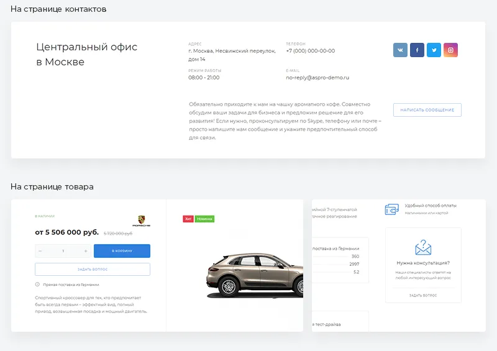Open the no-reply@aspro-demo.ru email link

coord(317,78)
